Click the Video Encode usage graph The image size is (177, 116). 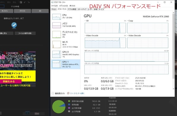tap(105, 43)
